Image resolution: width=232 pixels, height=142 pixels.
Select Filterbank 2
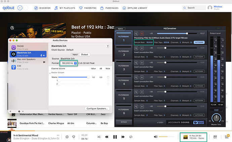[x=124, y=53]
